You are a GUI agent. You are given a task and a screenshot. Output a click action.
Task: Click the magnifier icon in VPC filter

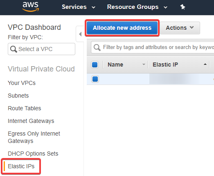[x=14, y=49]
